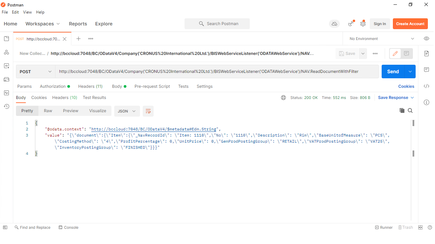Open environment quick look eye icon
This screenshot has width=435, height=244.
coord(427,39)
